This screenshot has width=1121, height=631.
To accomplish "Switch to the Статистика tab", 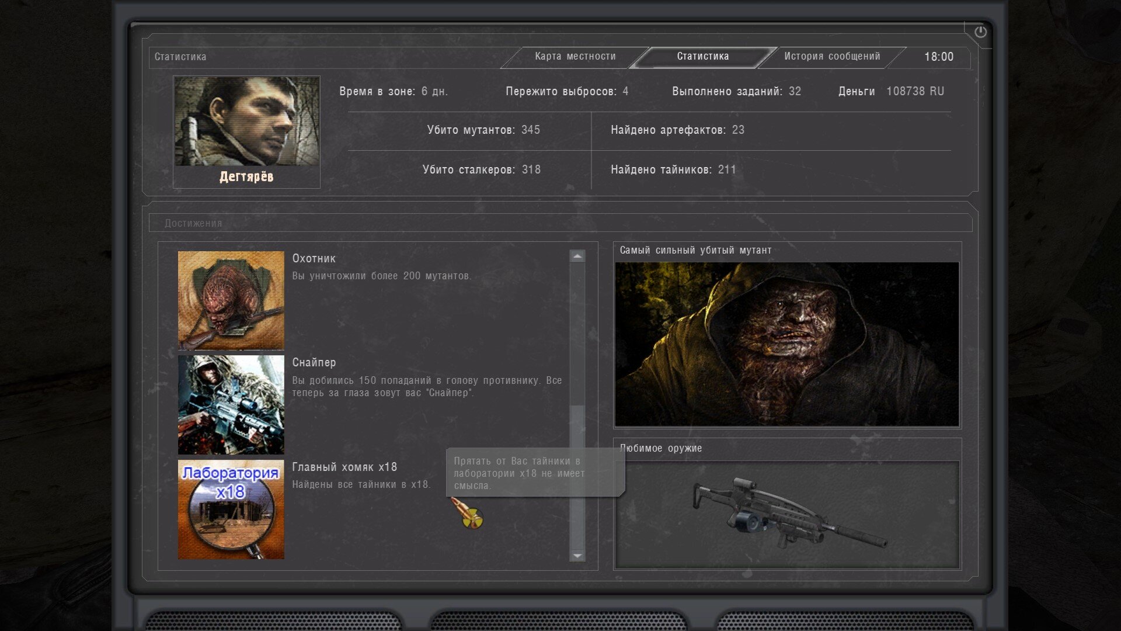I will click(x=702, y=57).
